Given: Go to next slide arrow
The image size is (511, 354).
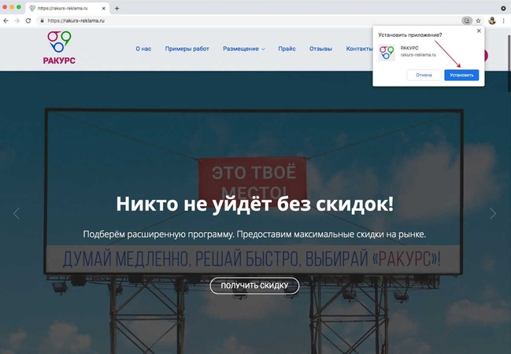Looking at the screenshot, I should (493, 214).
